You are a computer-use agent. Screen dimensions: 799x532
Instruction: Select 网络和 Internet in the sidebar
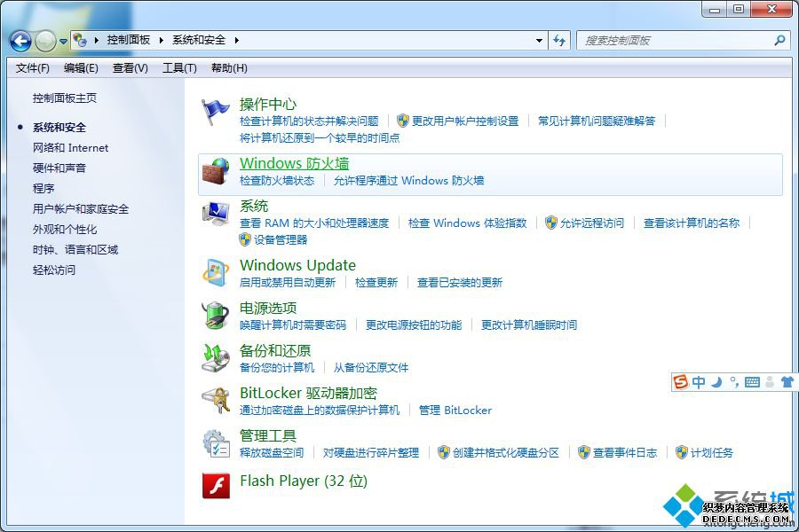[70, 148]
